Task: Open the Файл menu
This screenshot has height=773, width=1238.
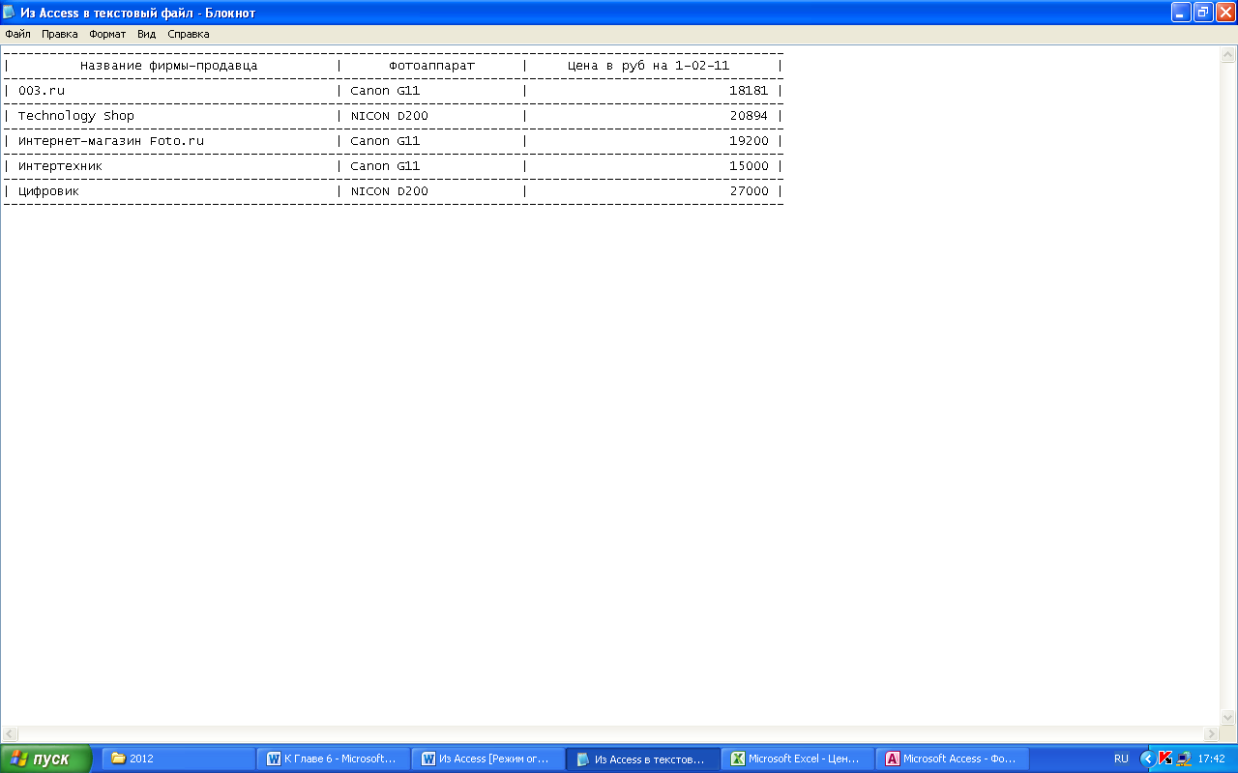Action: coord(17,34)
